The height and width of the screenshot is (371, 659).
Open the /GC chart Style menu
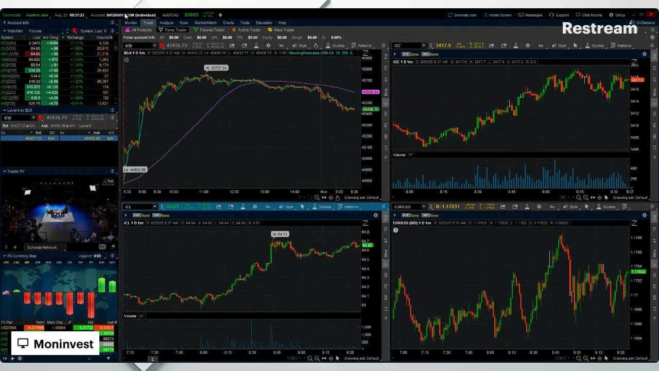coord(559,45)
